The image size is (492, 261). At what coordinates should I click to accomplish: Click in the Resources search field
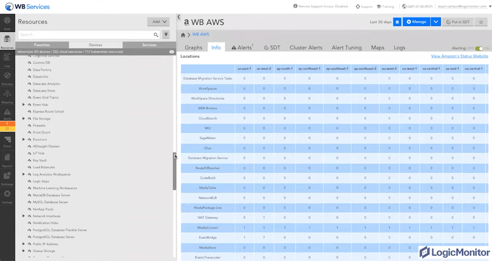[x=85, y=35]
